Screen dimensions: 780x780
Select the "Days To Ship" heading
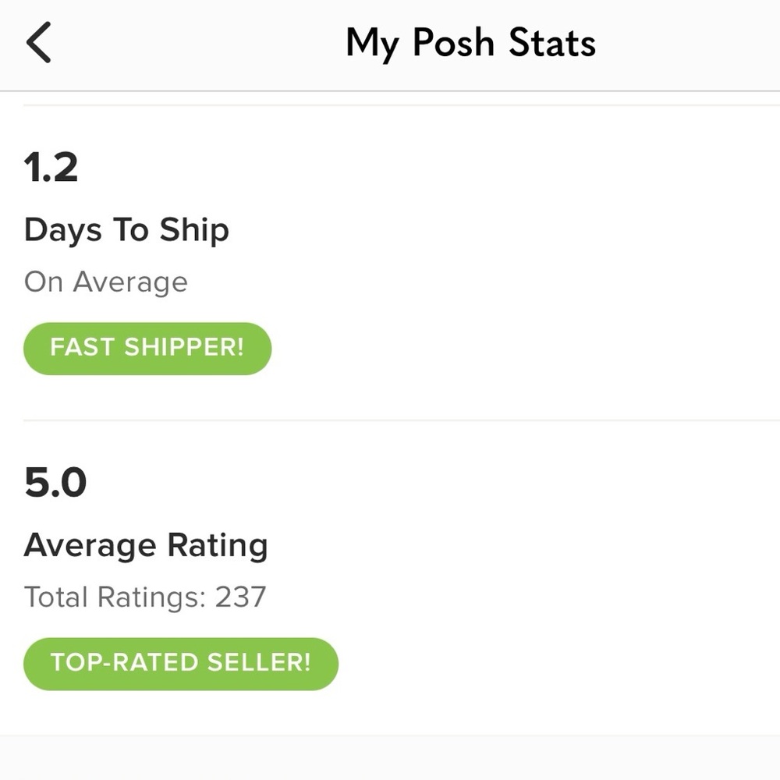click(x=126, y=230)
